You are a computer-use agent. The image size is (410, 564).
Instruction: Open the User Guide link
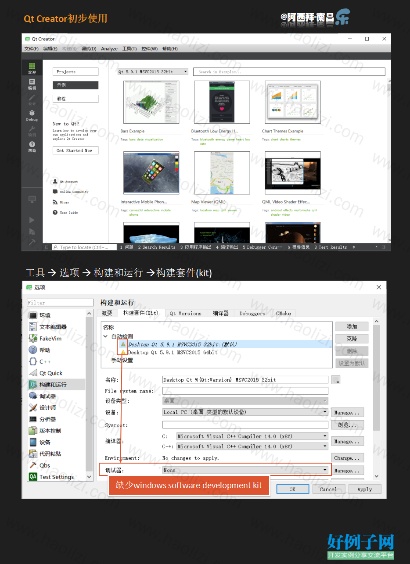tap(69, 212)
